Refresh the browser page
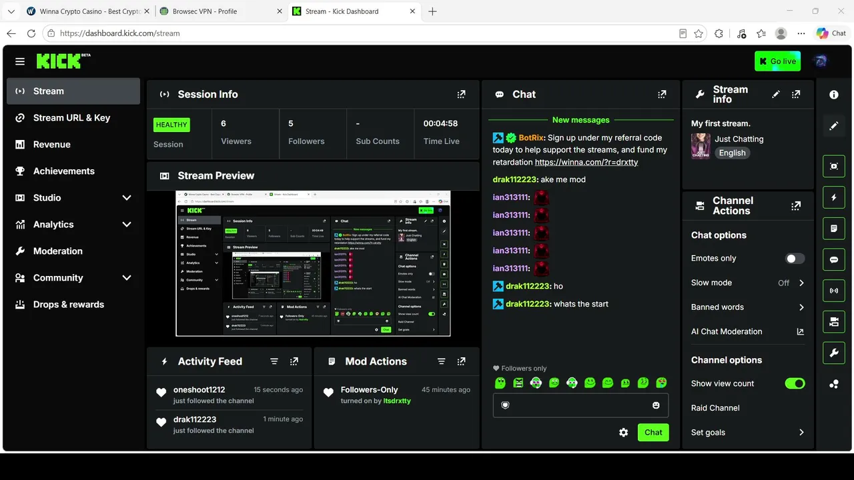 [x=31, y=33]
